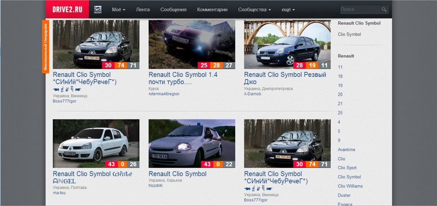The width and height of the screenshot is (437, 206).
Task: Open top-row Boss777igor user link
Action: [x=64, y=101]
